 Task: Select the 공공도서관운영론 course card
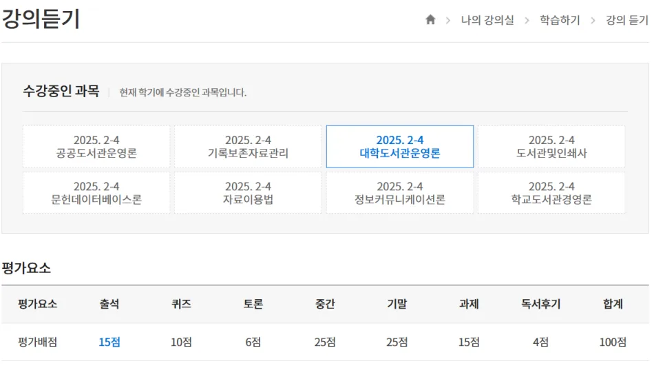point(96,147)
